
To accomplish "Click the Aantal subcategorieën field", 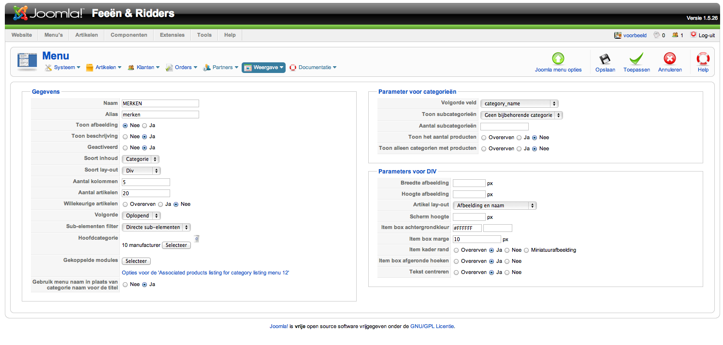I will pos(505,127).
